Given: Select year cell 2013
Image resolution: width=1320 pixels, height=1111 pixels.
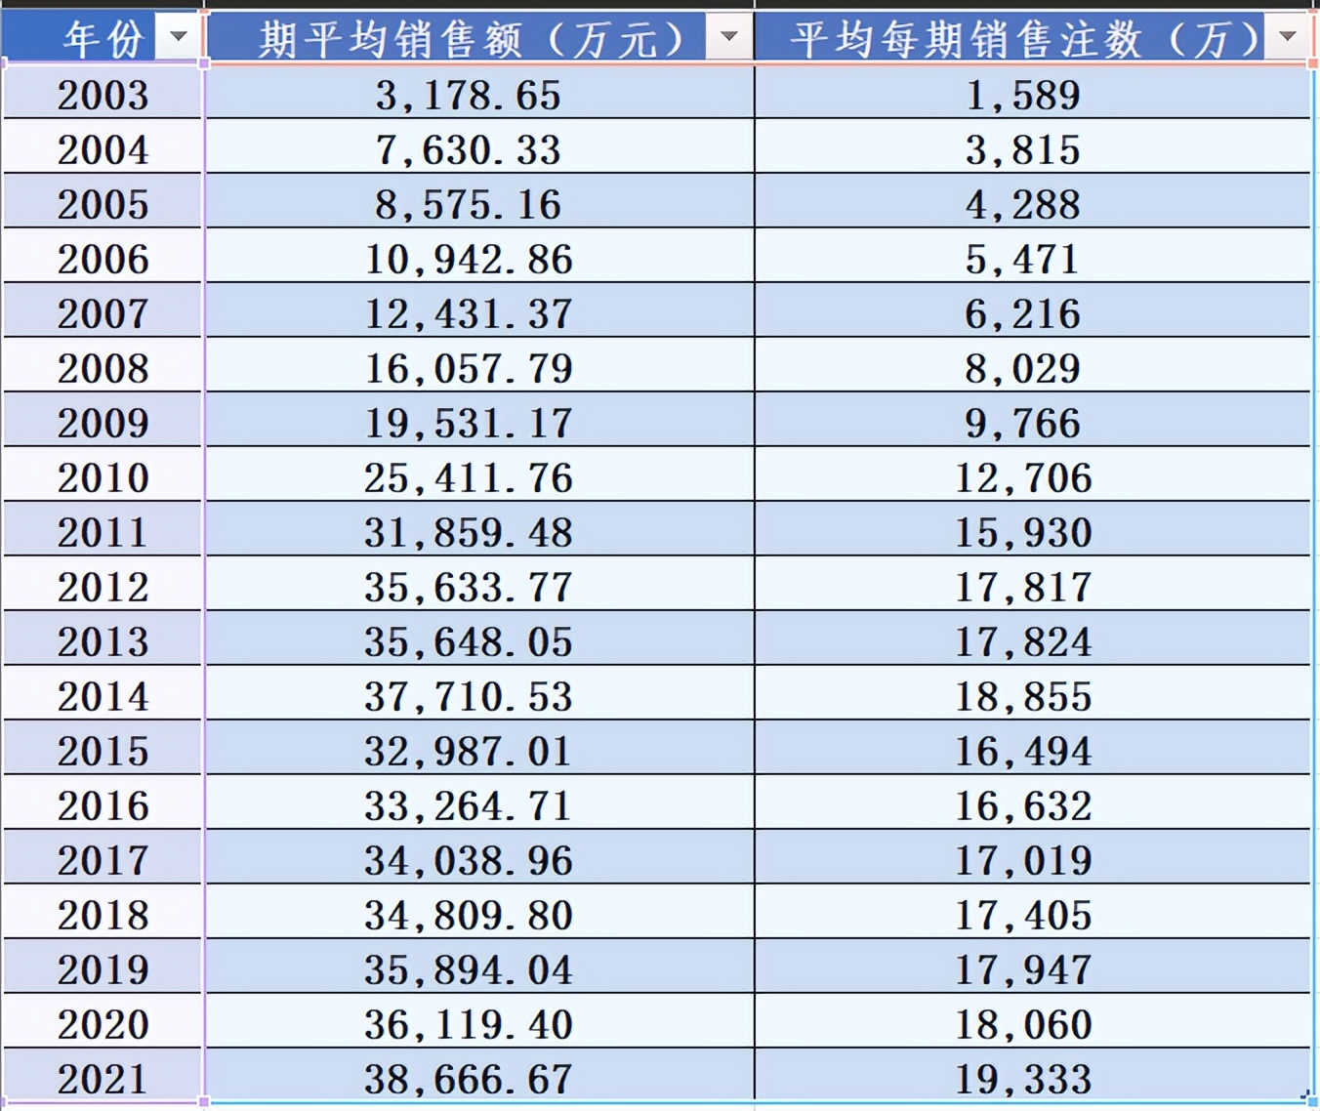Looking at the screenshot, I should coord(103,640).
